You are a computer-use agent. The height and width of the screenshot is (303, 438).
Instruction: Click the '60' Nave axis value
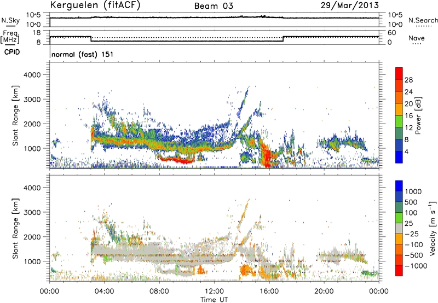392,33
